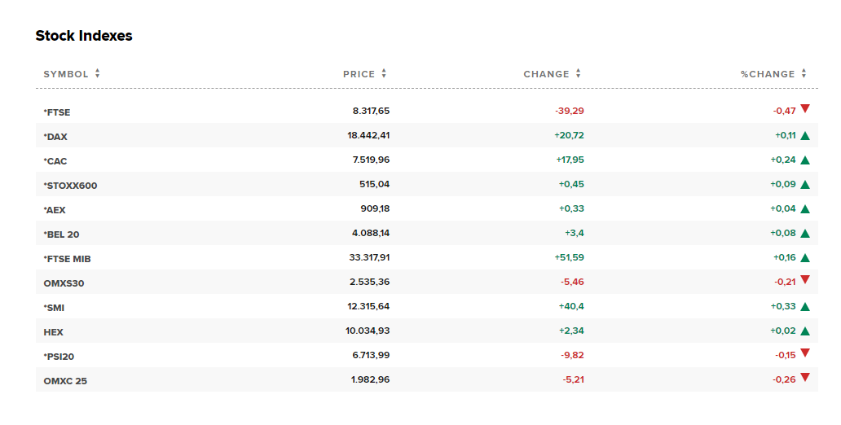Screen dimensions: 841x425
Task: Sort table by the CHANGE column arrows
Action: tap(578, 73)
